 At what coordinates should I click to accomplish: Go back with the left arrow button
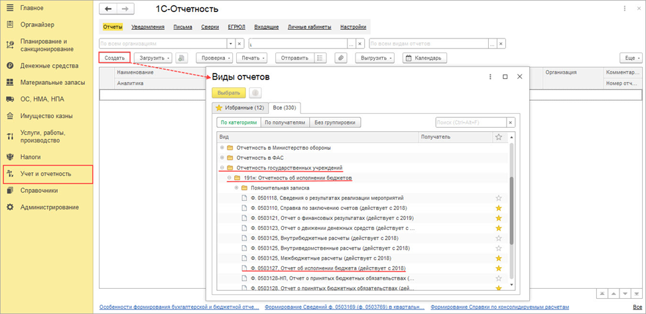(x=109, y=9)
